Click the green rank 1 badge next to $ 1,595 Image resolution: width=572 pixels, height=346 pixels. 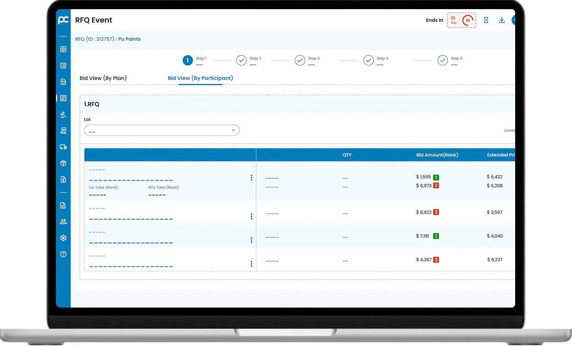tap(436, 177)
